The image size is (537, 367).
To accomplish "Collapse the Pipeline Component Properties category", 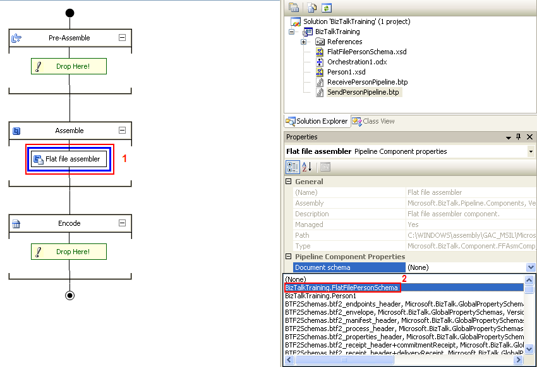I will click(x=288, y=256).
